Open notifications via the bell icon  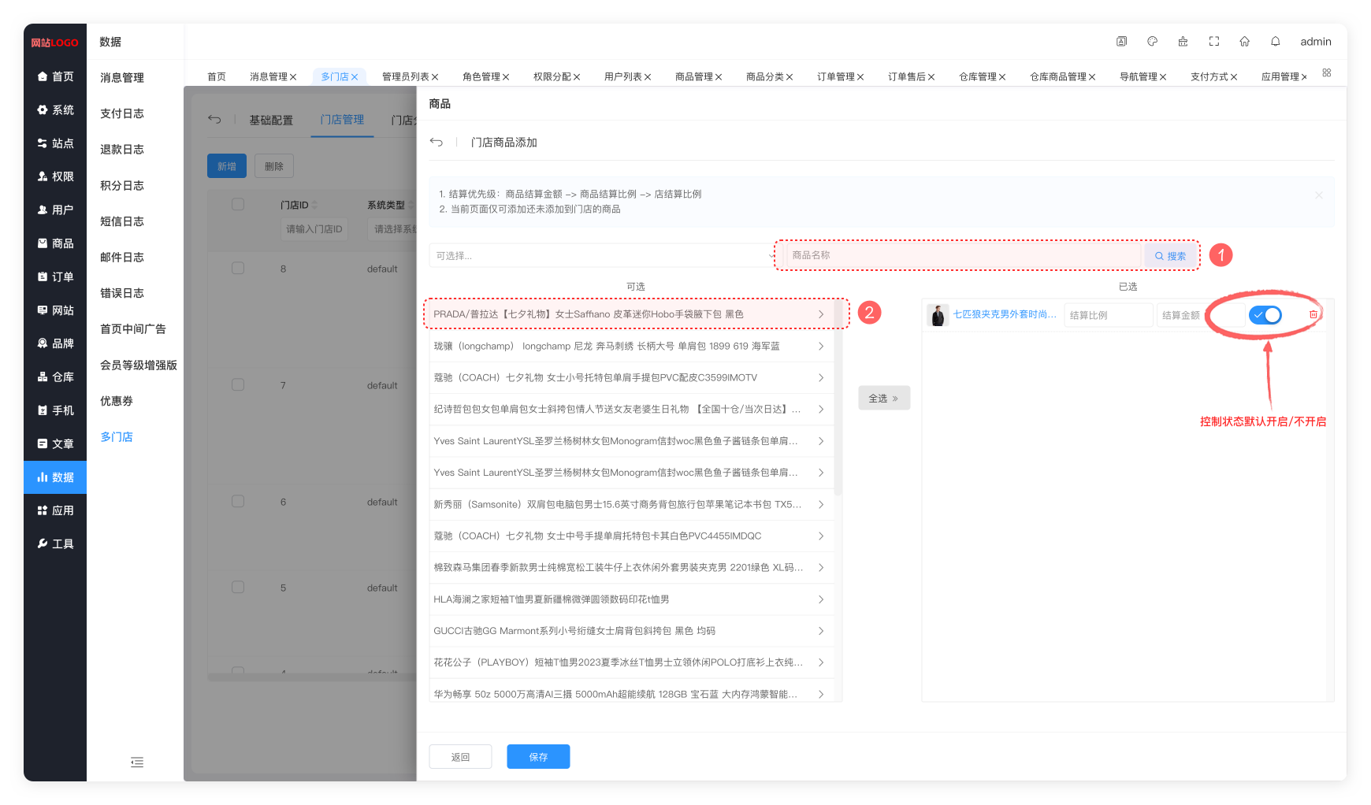1275,42
